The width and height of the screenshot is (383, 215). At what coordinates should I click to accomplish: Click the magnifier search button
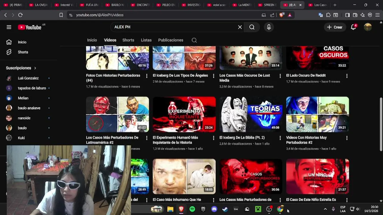(x=252, y=27)
